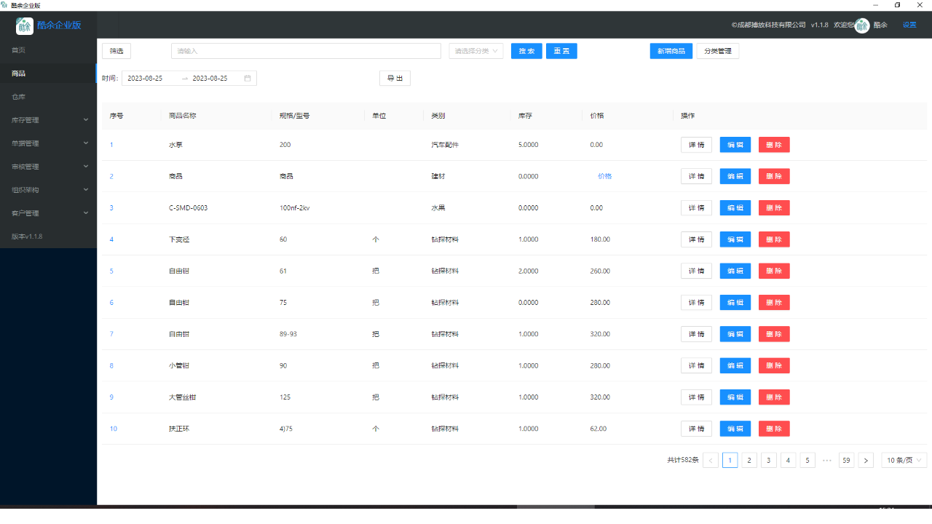
Task: Click the previous page arrow icon
Action: [x=711, y=460]
